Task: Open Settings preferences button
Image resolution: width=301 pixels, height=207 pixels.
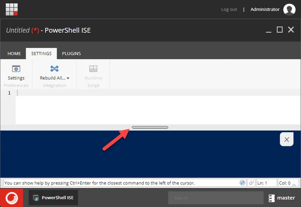Action: 16,73
